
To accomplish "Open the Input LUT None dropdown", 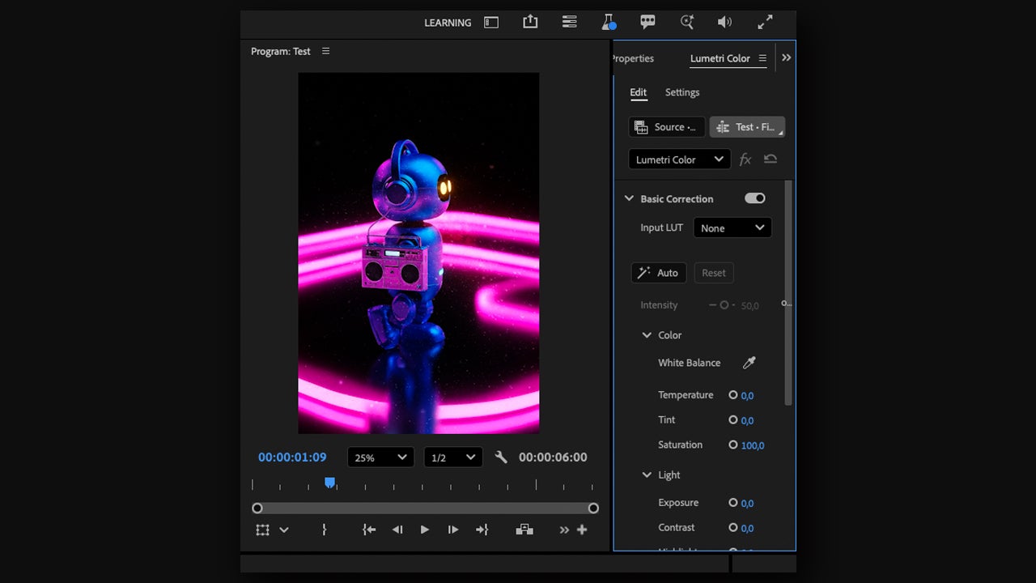I will [x=732, y=228].
